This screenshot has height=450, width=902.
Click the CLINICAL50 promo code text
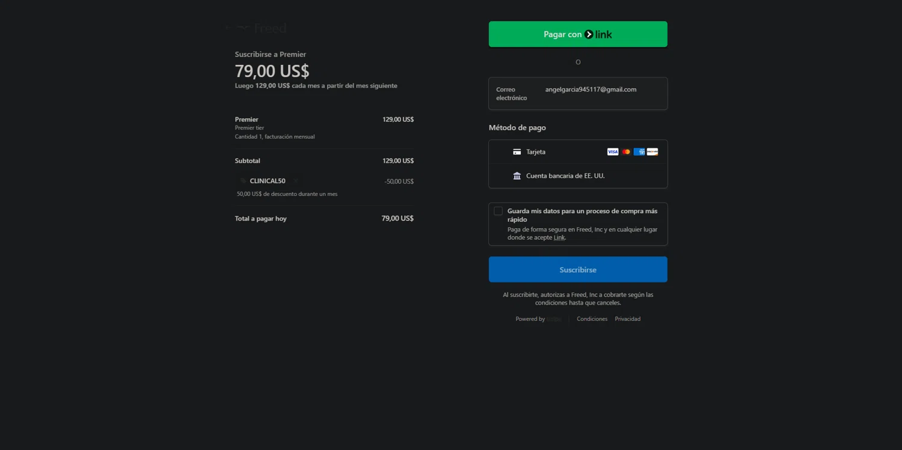point(268,181)
